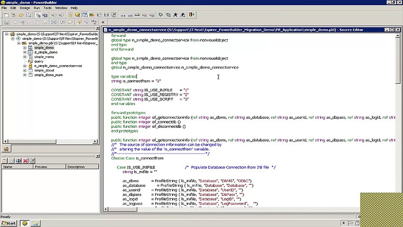This screenshot has height=227, width=403.
Task: Click the Run/Preview object toolbar icon
Action: click(28, 15)
